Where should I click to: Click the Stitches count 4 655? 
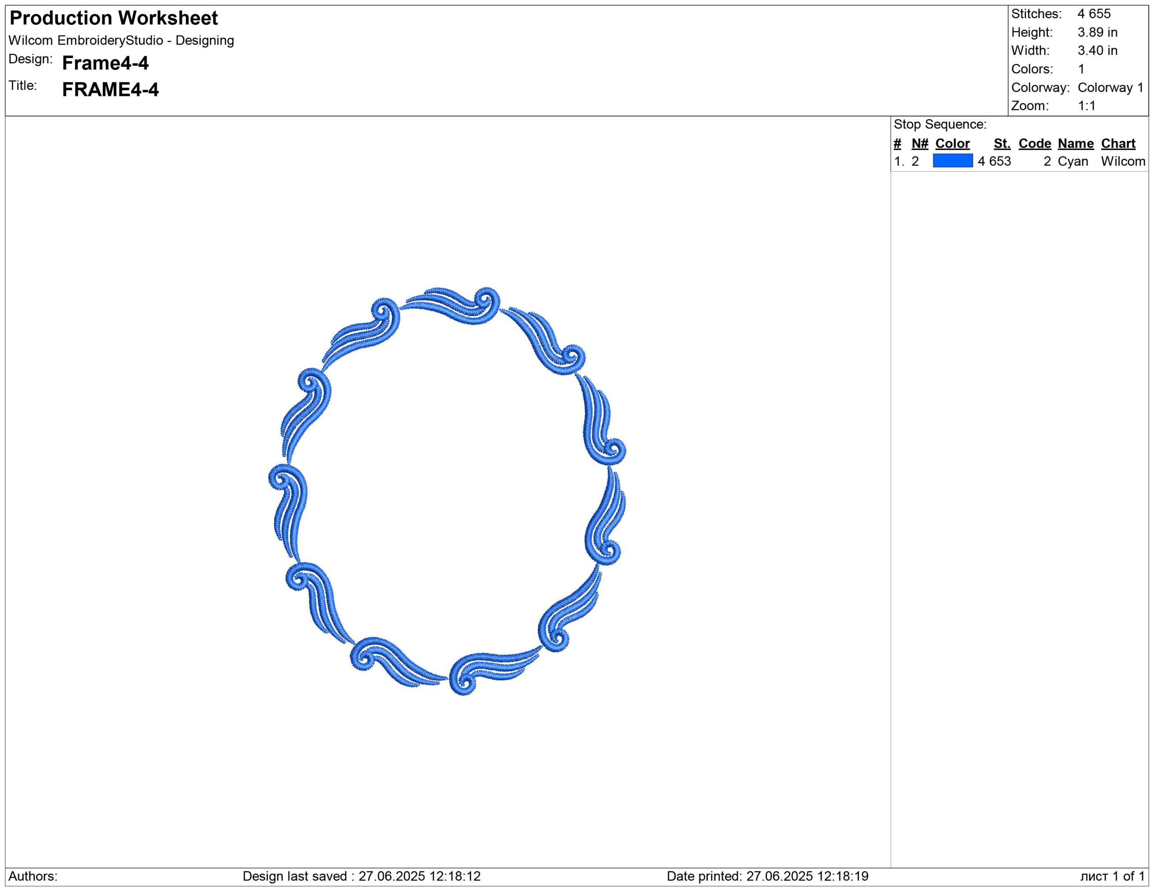click(x=1094, y=14)
